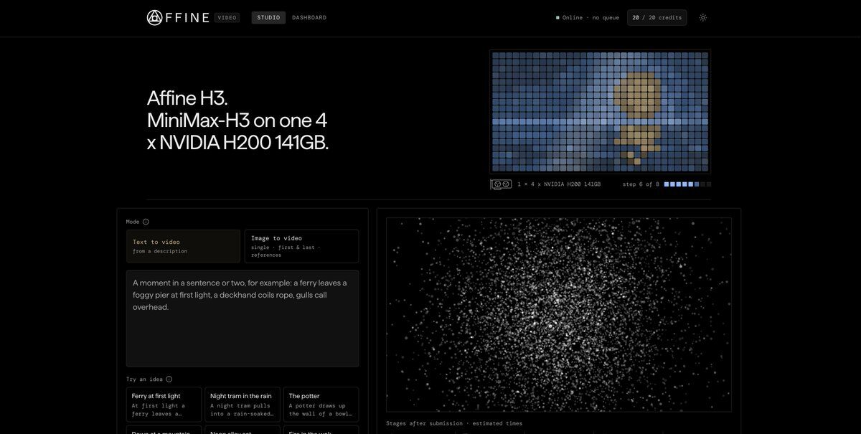Click the Online · no queue status

tap(588, 17)
